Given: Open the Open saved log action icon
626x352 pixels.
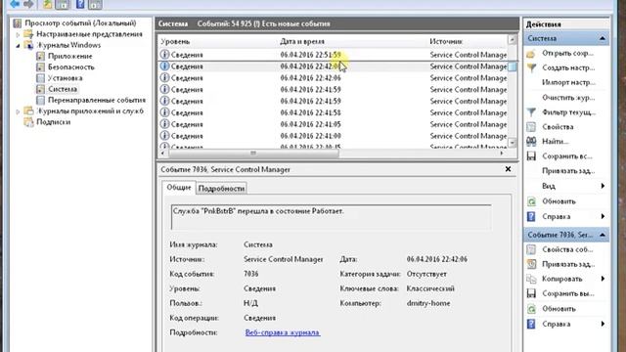Looking at the screenshot, I should (x=531, y=54).
